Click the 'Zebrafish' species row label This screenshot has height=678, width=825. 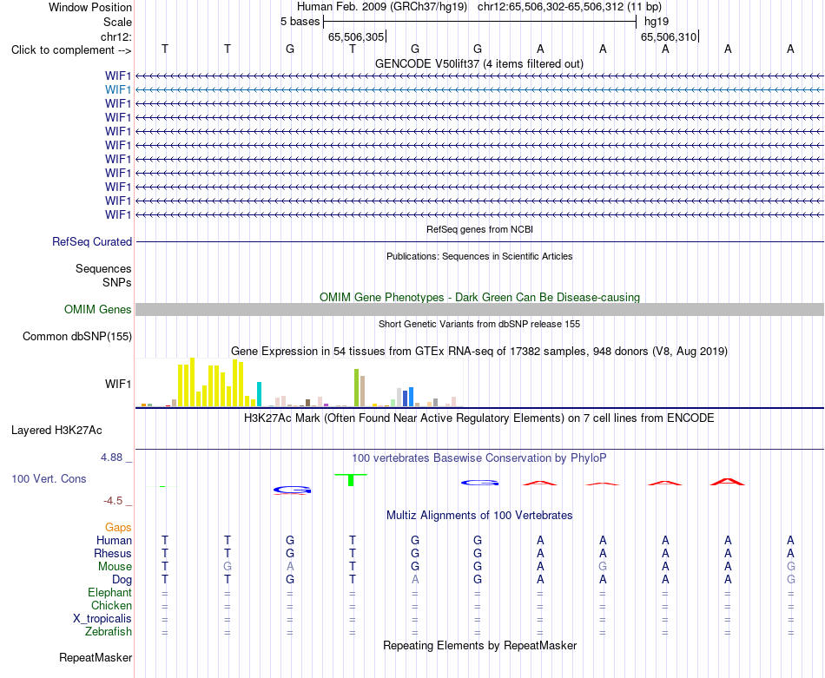109,632
